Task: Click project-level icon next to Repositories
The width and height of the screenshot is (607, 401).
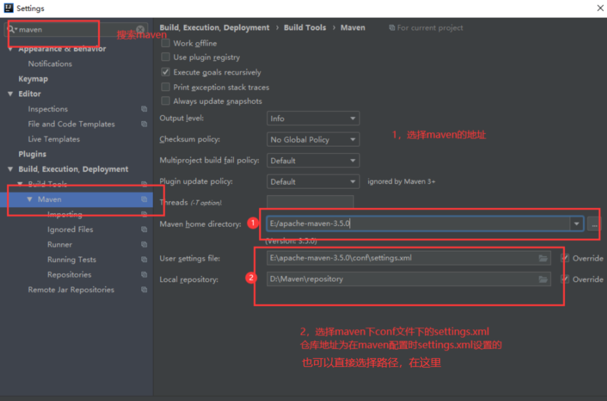Action: [x=144, y=274]
